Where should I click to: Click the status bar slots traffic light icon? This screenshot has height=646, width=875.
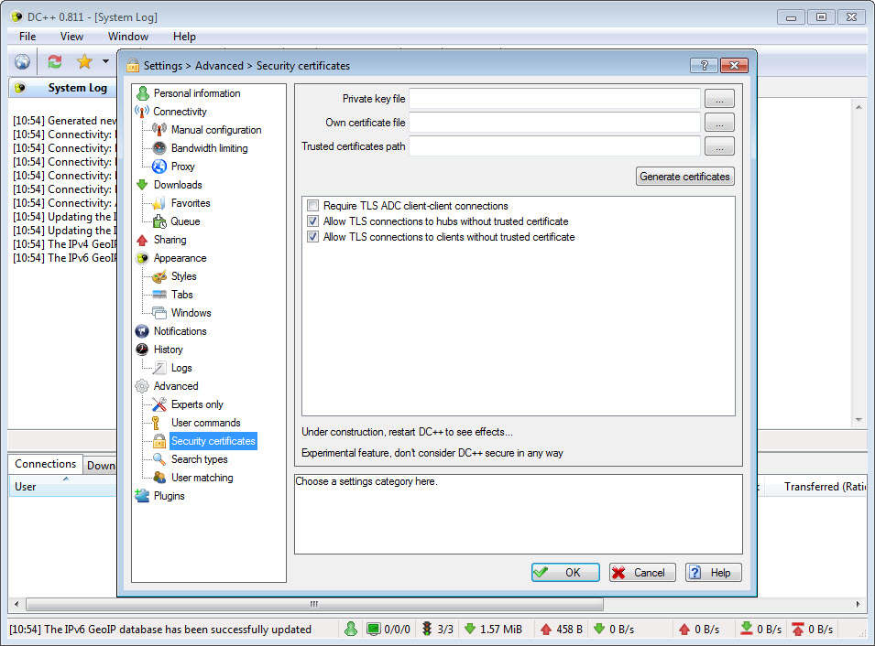point(427,629)
